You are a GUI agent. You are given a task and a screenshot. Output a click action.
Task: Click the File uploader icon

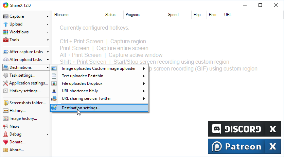click(54, 83)
